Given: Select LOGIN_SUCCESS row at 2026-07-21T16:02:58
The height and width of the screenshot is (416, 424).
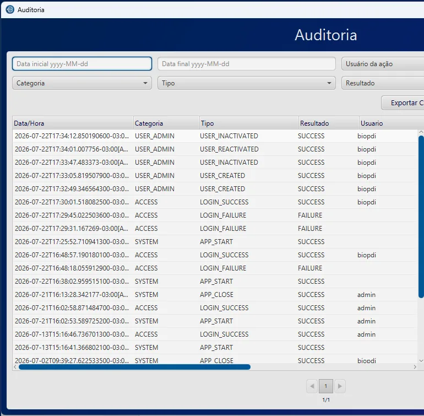Looking at the screenshot, I should [x=214, y=308].
